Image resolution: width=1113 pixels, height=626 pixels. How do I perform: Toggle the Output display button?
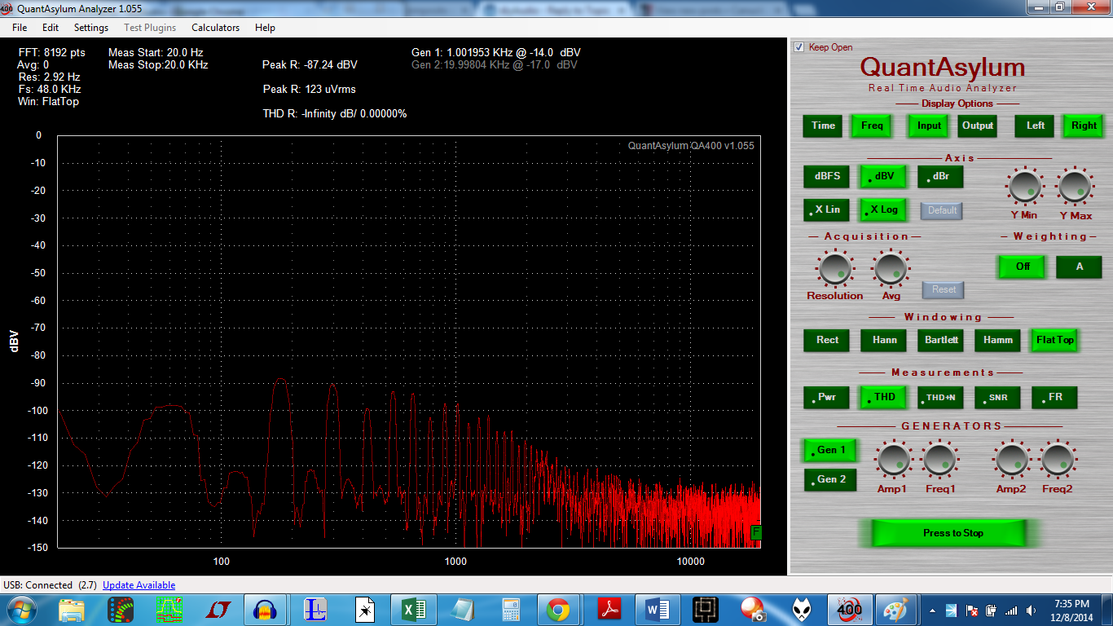tap(978, 126)
